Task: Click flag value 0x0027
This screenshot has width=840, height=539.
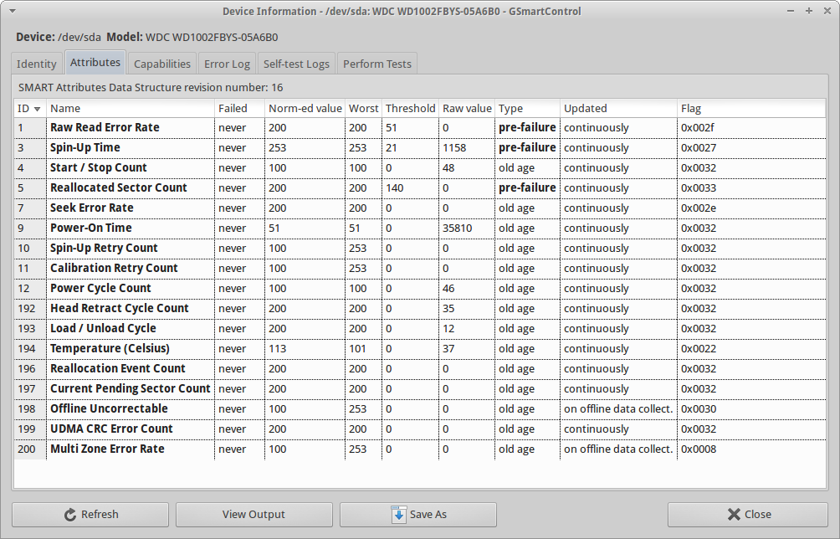Action: (699, 148)
